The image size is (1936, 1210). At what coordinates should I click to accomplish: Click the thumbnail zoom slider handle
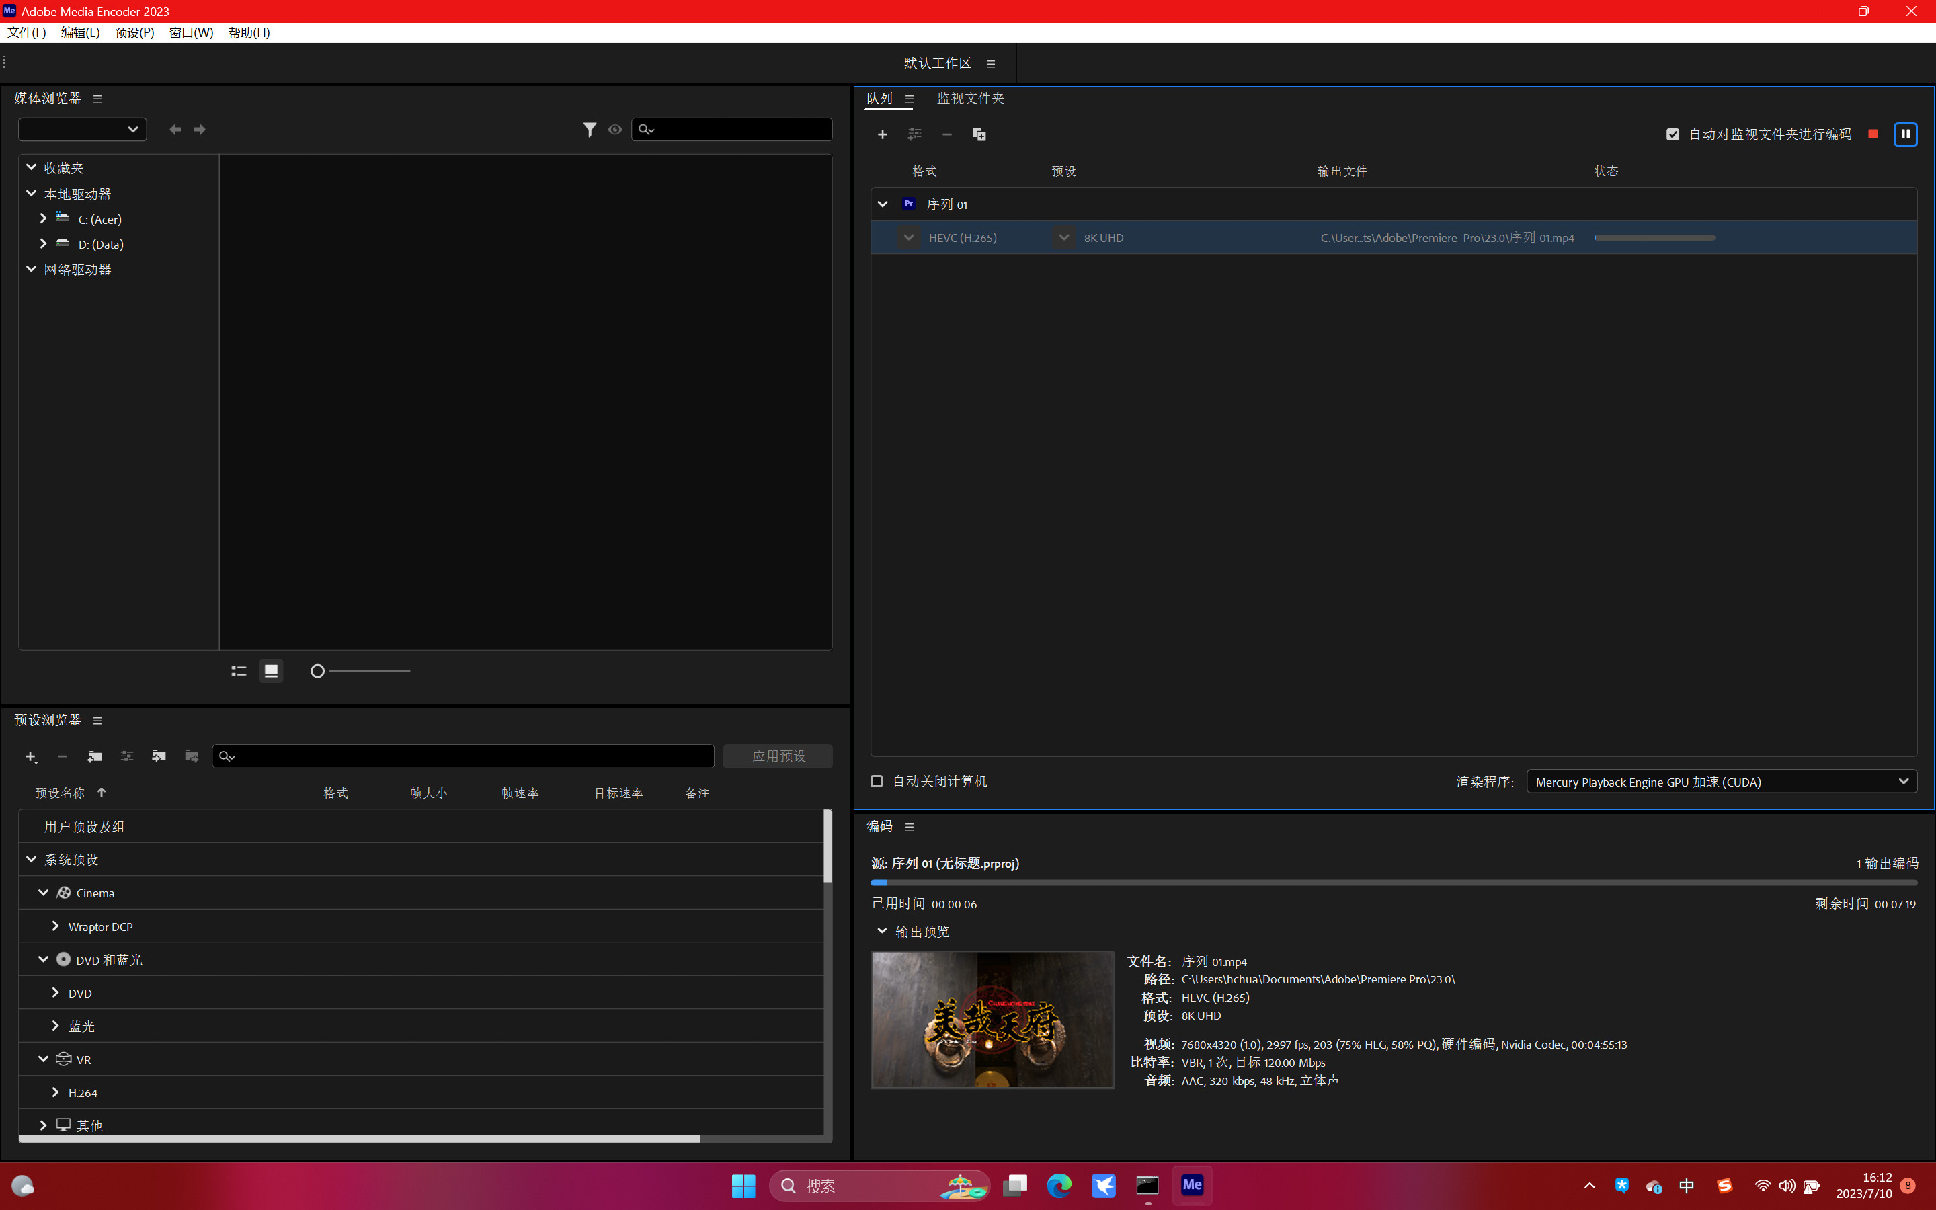click(317, 671)
